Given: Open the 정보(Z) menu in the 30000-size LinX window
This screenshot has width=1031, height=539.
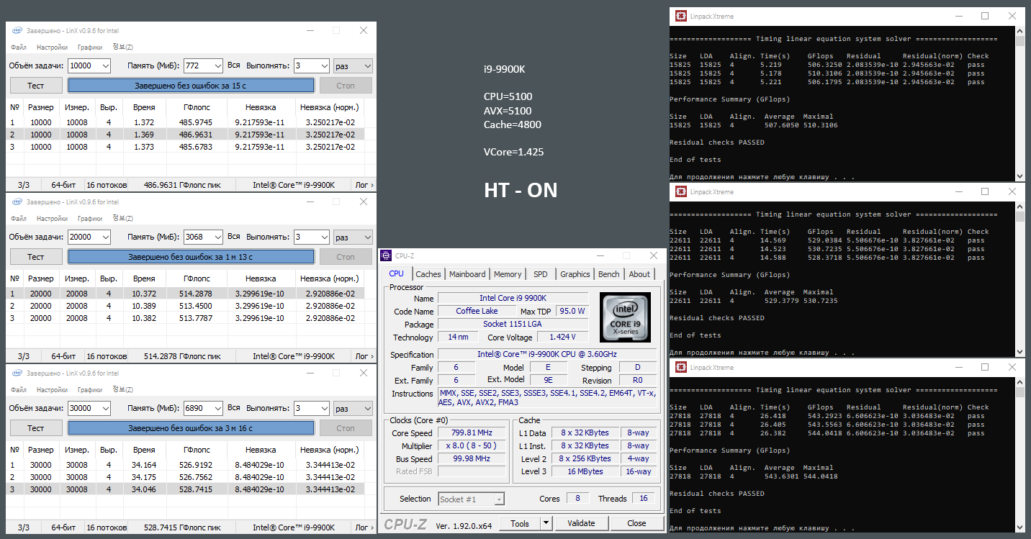Looking at the screenshot, I should [x=122, y=390].
